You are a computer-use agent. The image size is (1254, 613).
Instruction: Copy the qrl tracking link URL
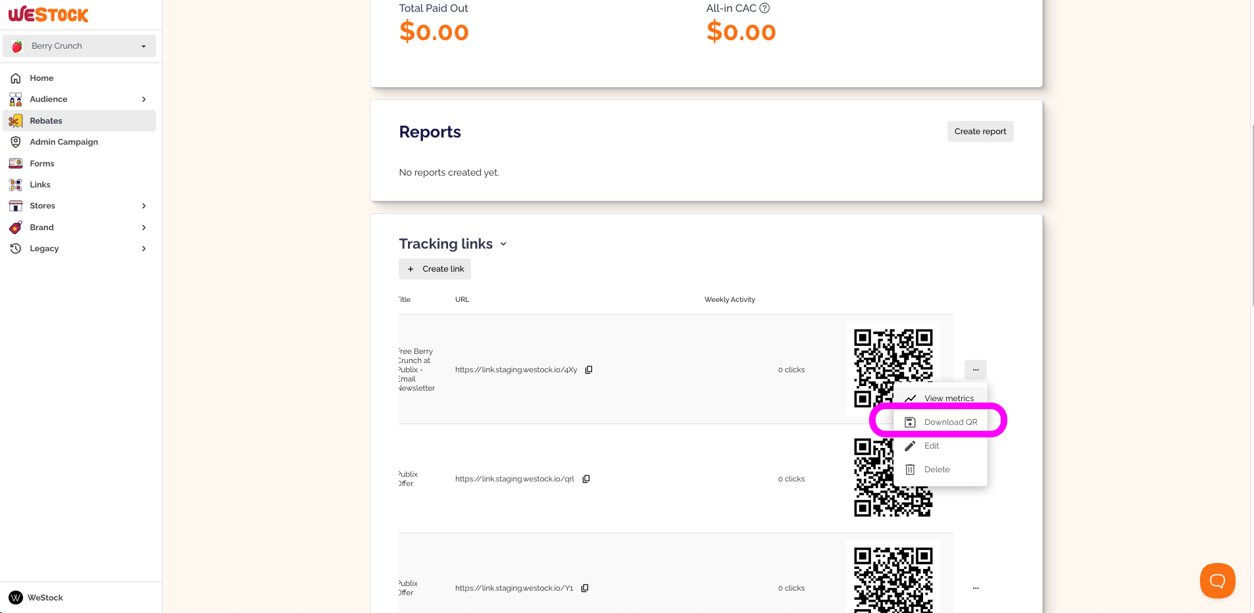pyautogui.click(x=586, y=479)
